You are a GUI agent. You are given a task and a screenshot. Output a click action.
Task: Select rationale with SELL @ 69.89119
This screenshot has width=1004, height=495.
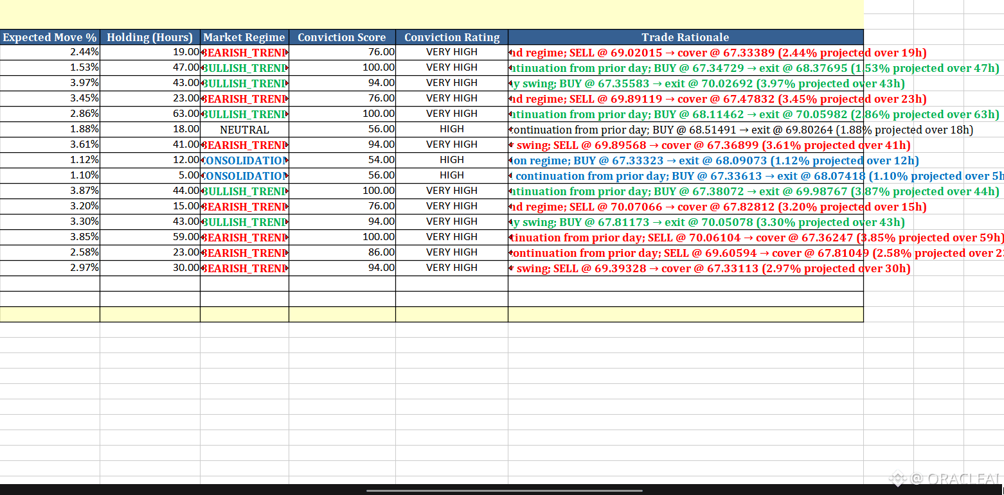(686, 99)
